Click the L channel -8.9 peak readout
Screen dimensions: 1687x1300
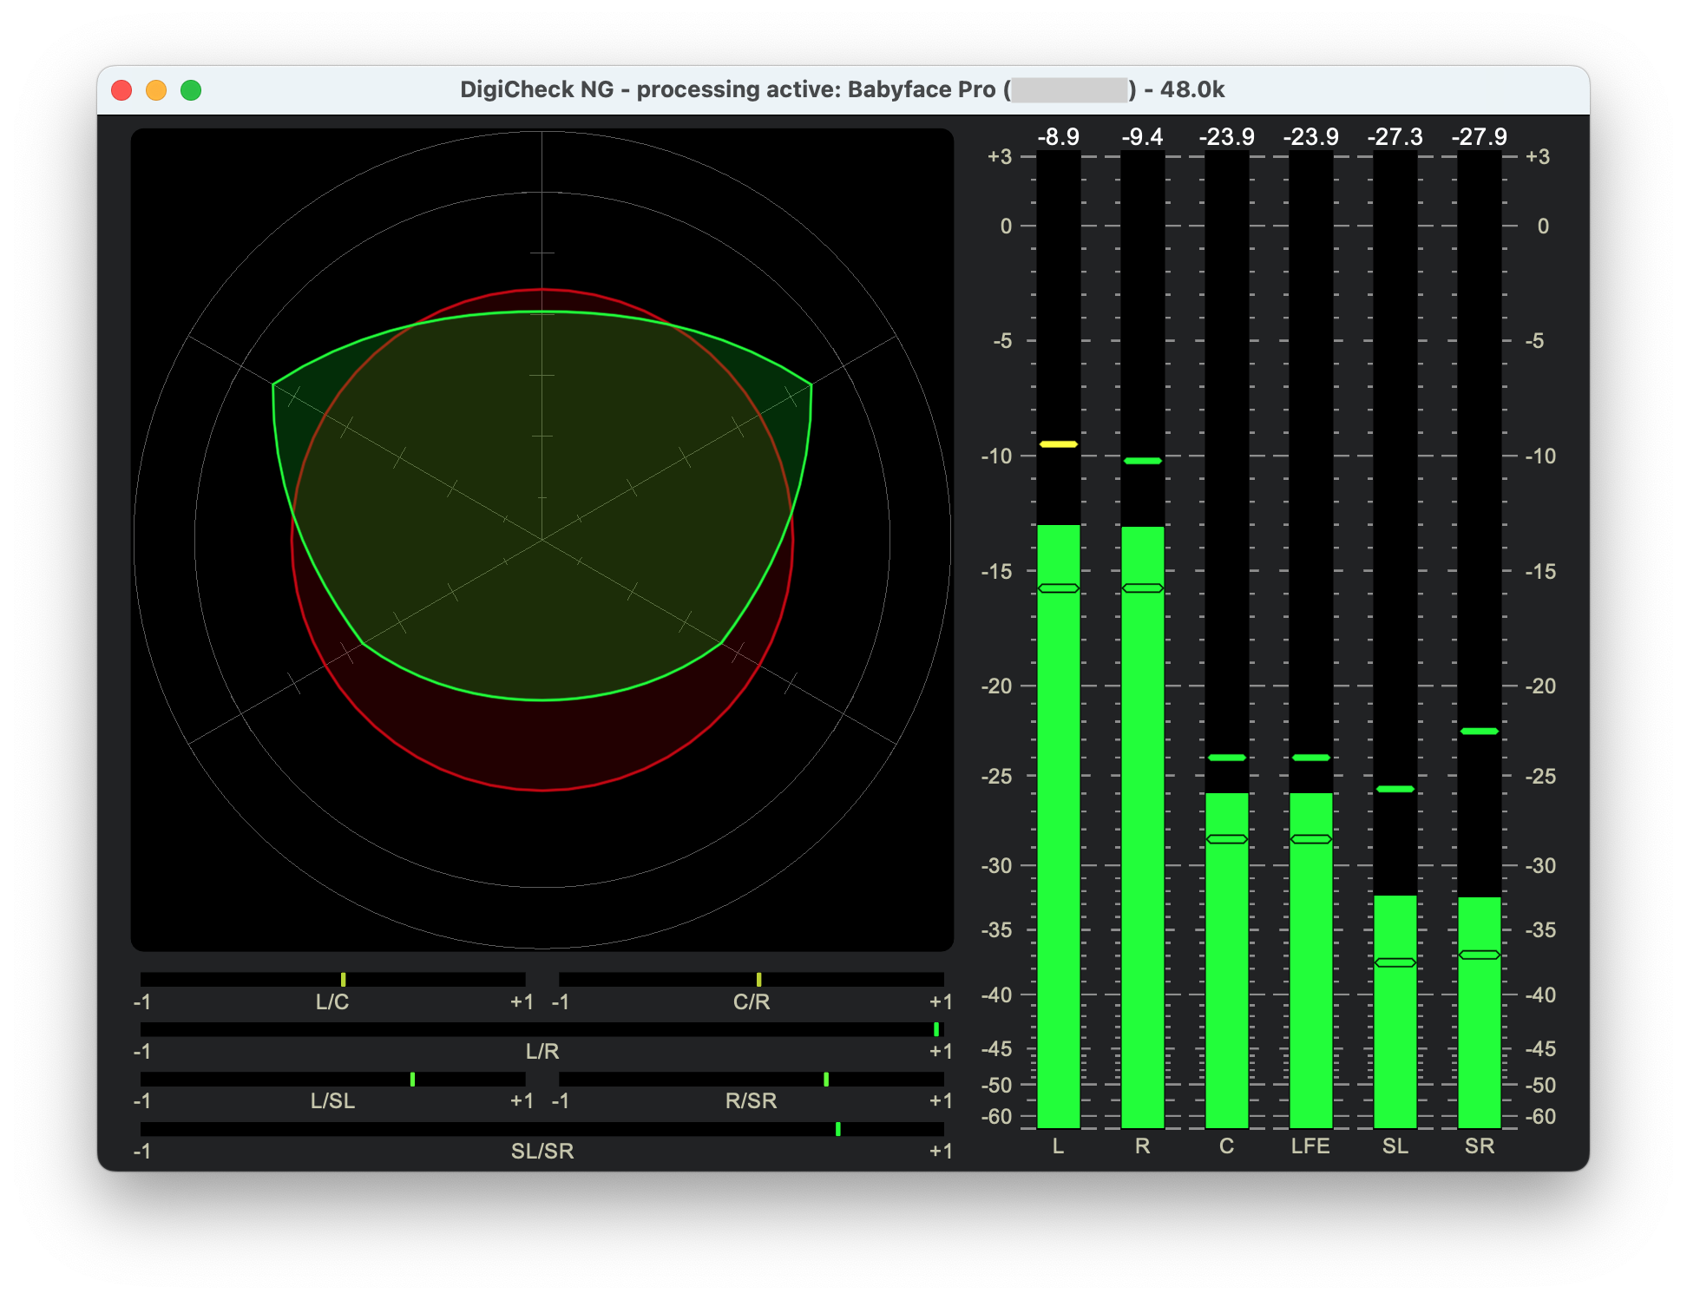click(x=1058, y=137)
